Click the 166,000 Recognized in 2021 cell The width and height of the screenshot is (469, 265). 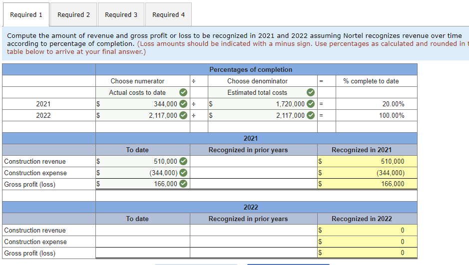point(367,184)
